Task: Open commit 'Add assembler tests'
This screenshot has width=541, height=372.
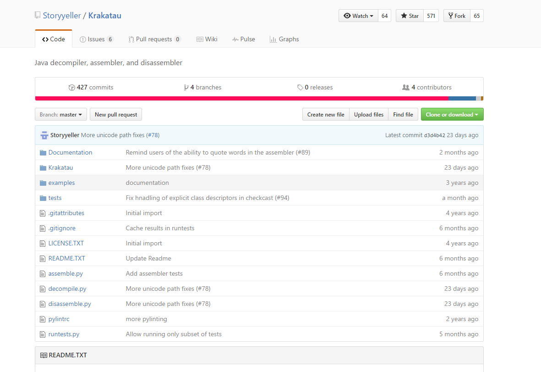Action: pyautogui.click(x=154, y=273)
